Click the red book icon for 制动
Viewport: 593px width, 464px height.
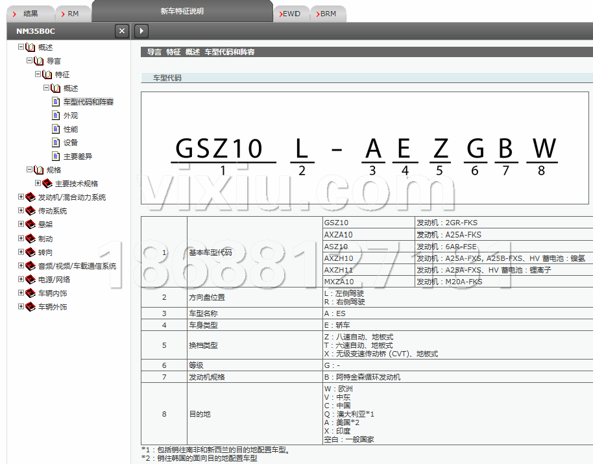[30, 239]
